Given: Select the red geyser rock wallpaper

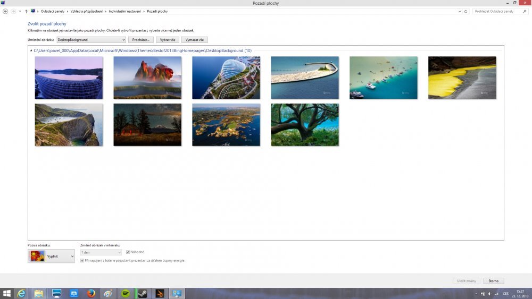Looking at the screenshot, I should coord(147,78).
